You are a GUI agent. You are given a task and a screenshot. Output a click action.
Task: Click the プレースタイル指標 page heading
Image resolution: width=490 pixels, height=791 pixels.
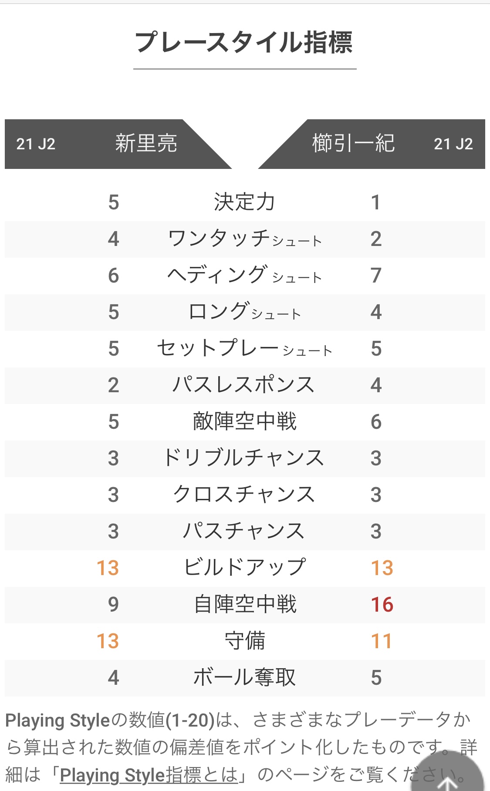tap(244, 43)
